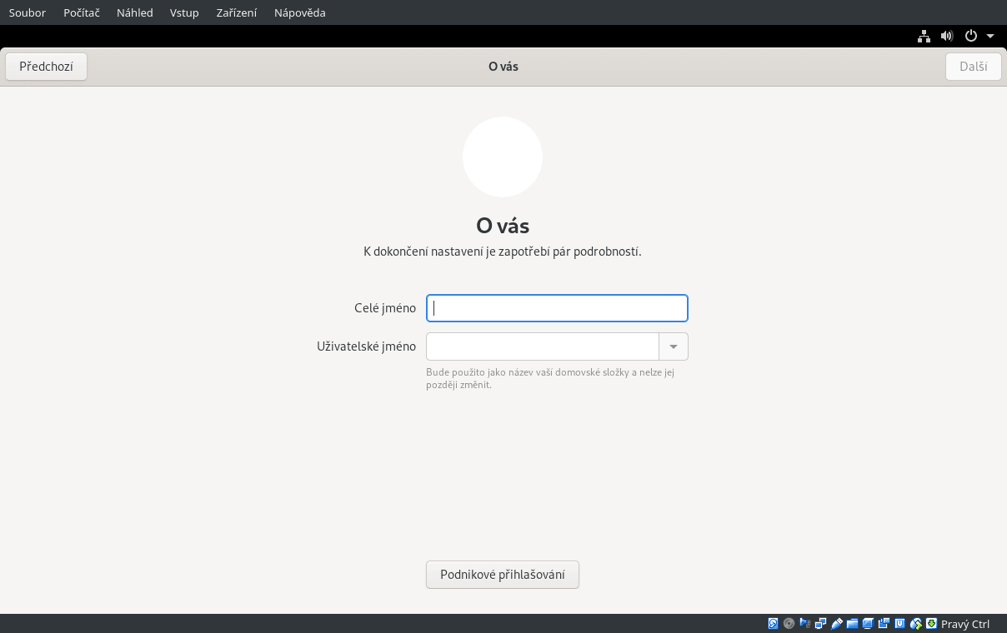
Task: Open the Zařízení menu
Action: (x=237, y=12)
